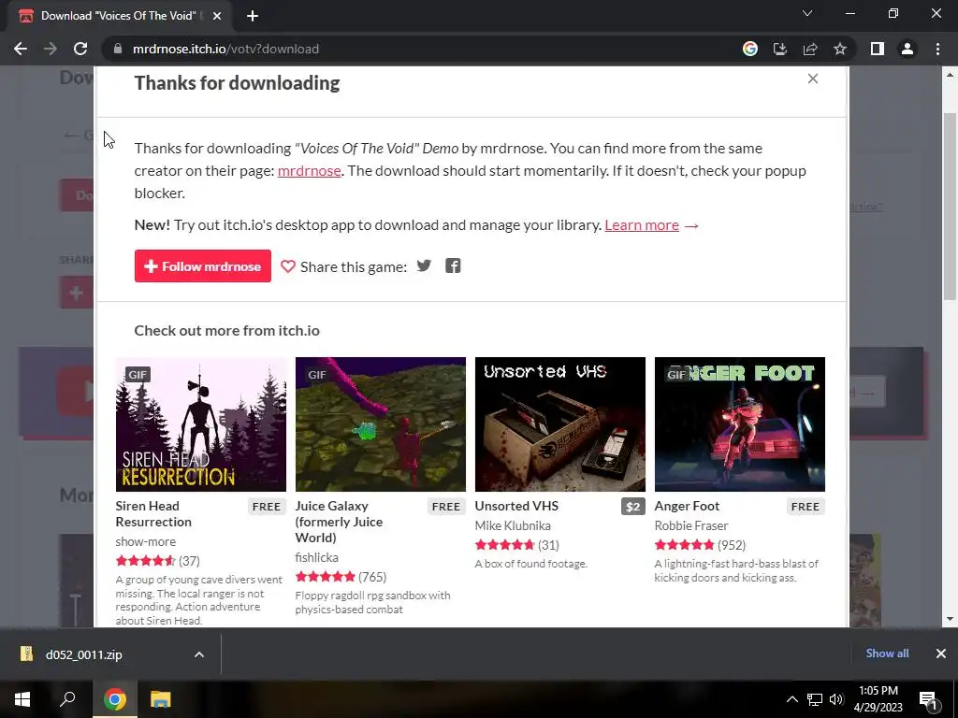Screen dimensions: 958x718
Task: Click the install app icon in address bar
Action: (780, 49)
